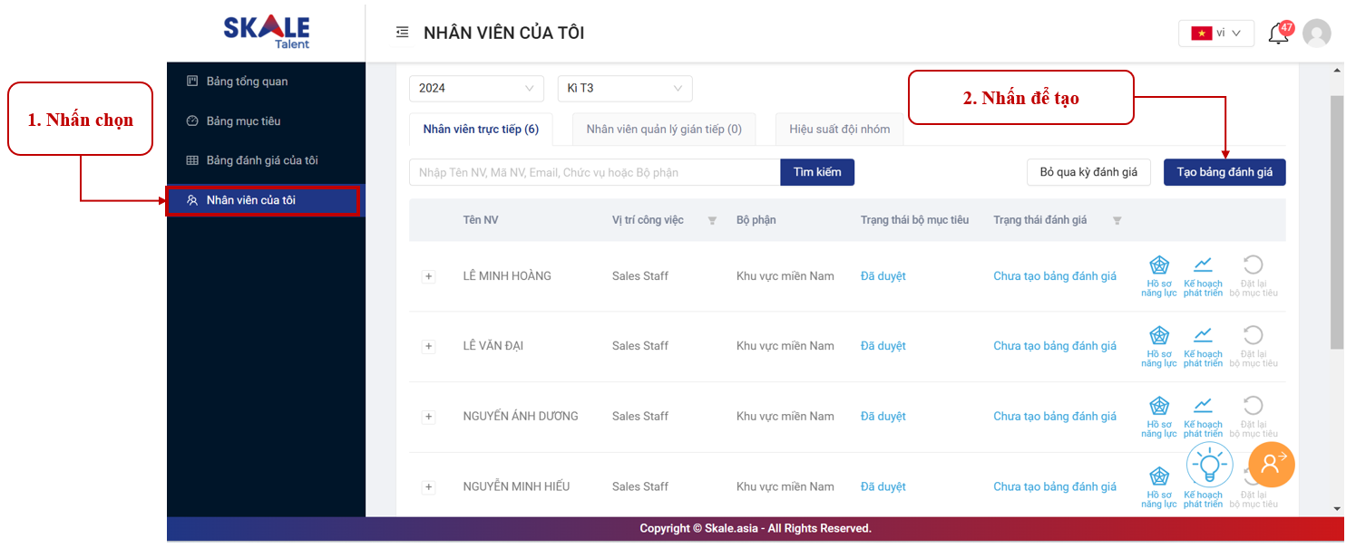Collapse sidebar with the menu fold icon
Viewport: 1356px width, 558px height.
click(x=403, y=33)
